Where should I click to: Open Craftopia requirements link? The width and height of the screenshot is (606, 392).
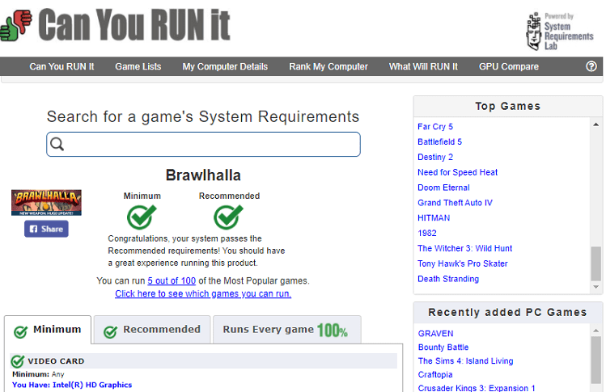[x=435, y=374]
